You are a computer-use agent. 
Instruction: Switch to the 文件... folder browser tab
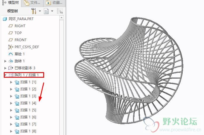pyautogui.click(x=32, y=3)
